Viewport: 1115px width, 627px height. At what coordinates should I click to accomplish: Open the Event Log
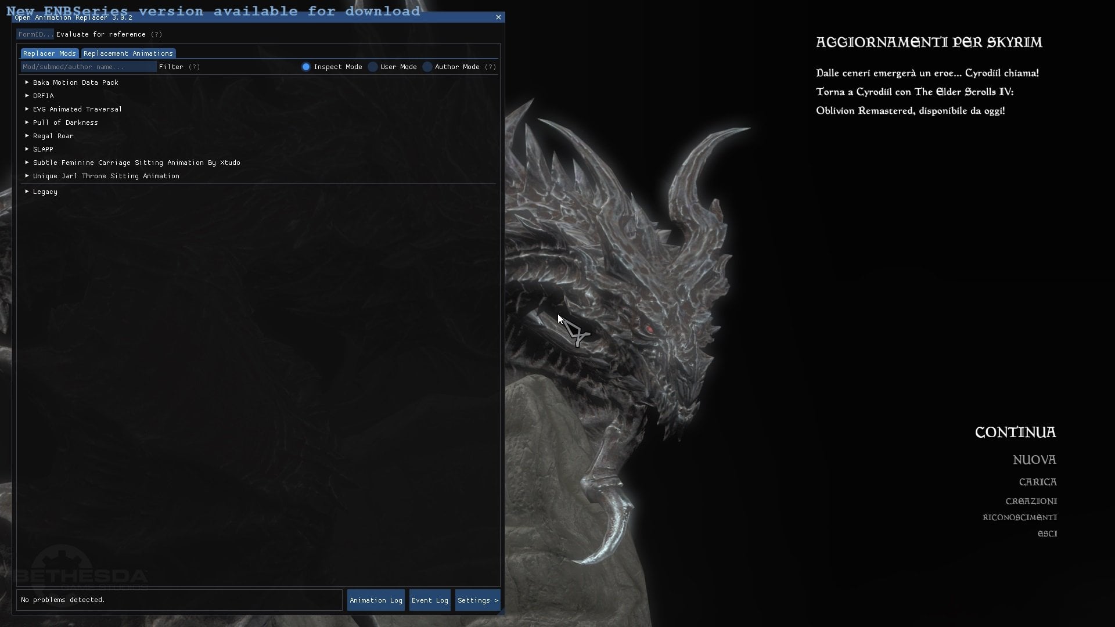click(x=430, y=600)
